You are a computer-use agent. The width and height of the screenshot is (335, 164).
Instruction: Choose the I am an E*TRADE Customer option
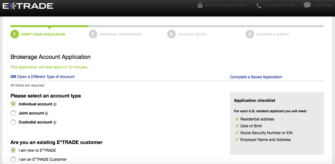13,159
